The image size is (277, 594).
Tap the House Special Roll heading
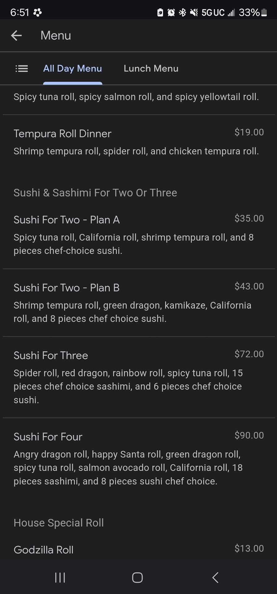[x=59, y=523]
